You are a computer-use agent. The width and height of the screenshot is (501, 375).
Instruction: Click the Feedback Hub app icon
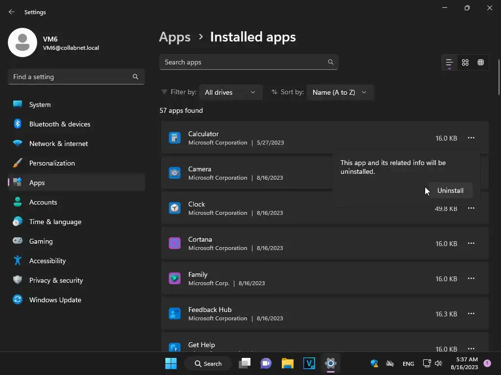click(175, 313)
